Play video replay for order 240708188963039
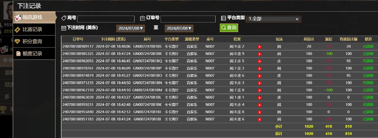Screen dimensions: 378x138 pyautogui.click(x=260, y=98)
